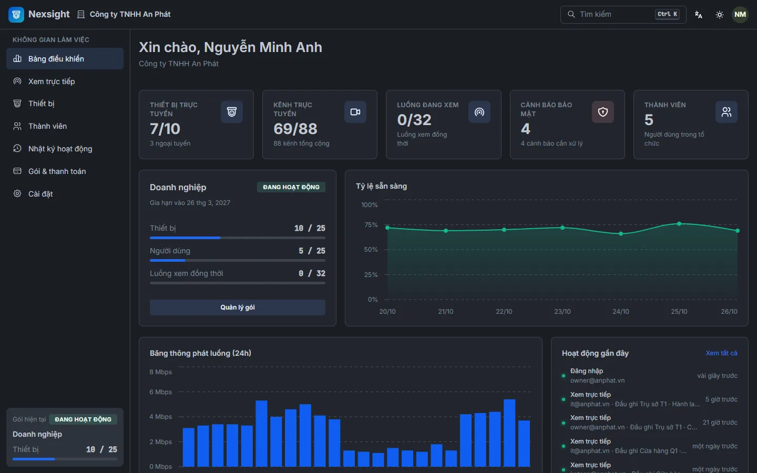The width and height of the screenshot is (757, 473).
Task: Click the 69/88 channel count value
Action: 295,129
